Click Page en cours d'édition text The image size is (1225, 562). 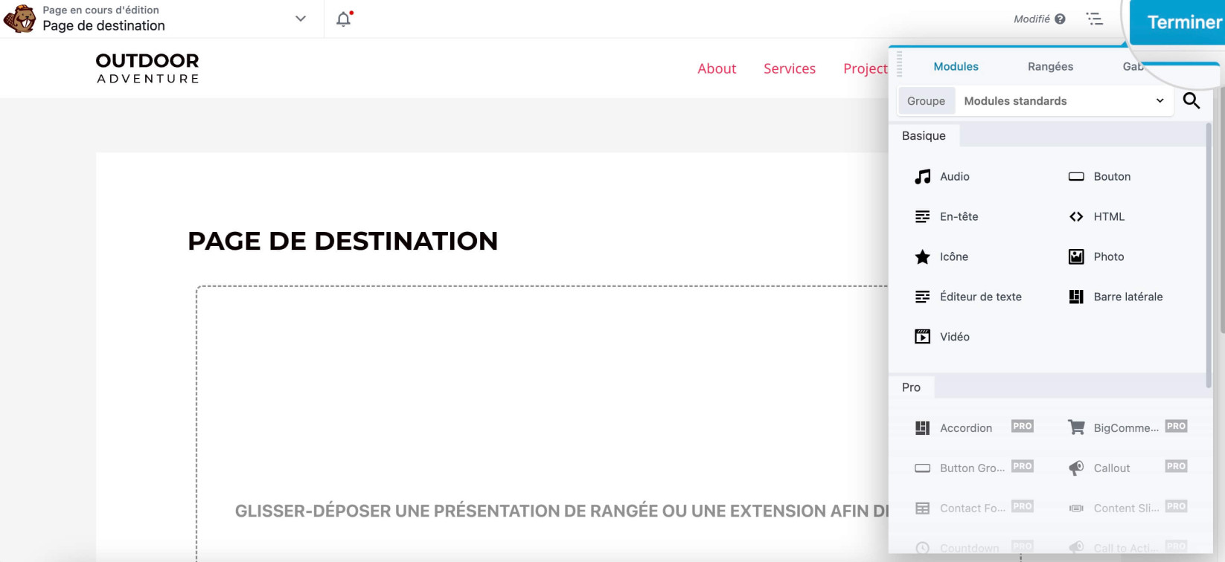(100, 10)
